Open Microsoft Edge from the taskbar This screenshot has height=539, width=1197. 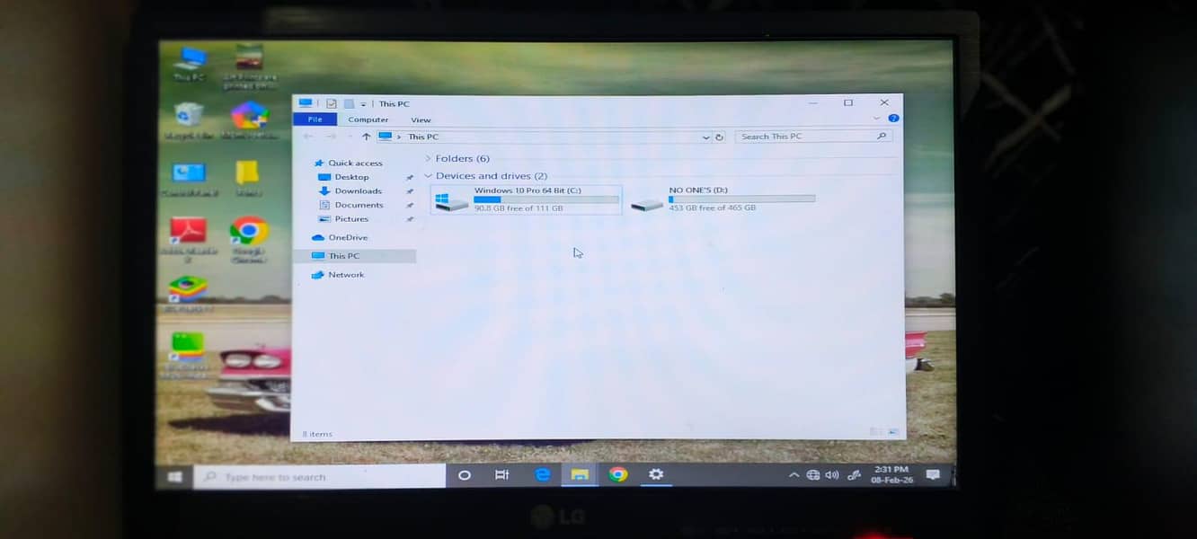[x=543, y=474]
